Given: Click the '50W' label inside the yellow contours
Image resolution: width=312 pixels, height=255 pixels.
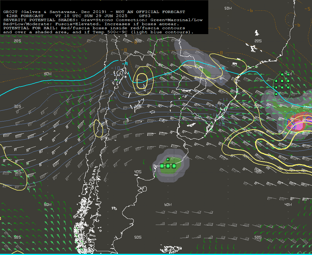Looking at the screenshot, I should pyautogui.click(x=228, y=139).
